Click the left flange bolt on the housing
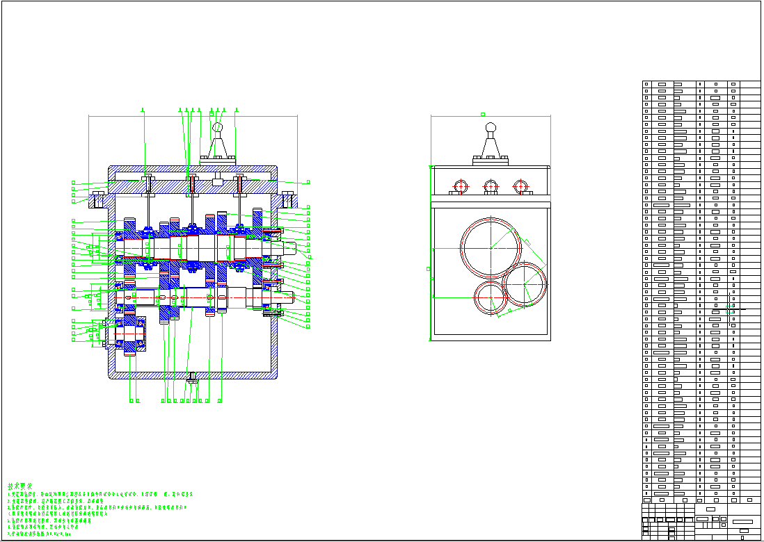 point(97,200)
